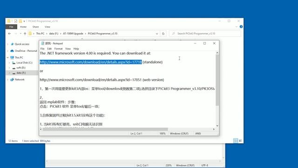
Task: Select Network in navigation pane
Action: point(20,80)
